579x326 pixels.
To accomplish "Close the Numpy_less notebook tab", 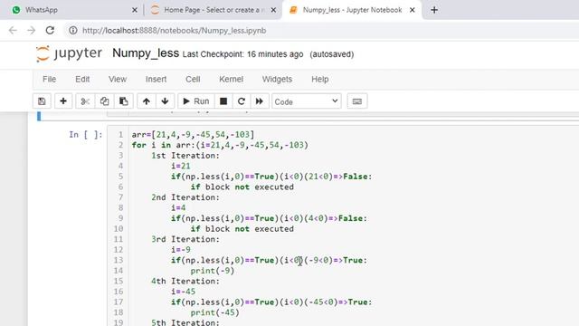I will [413, 10].
